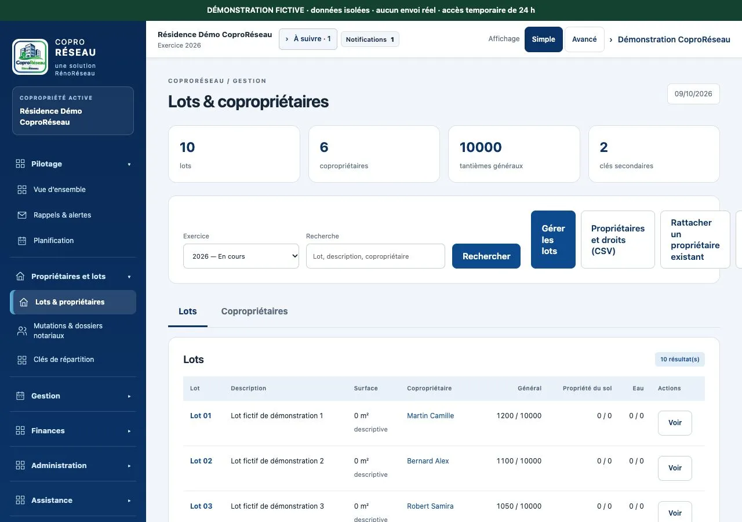
Task: Click the Vue d'ensemble grid icon
Action: [22, 190]
